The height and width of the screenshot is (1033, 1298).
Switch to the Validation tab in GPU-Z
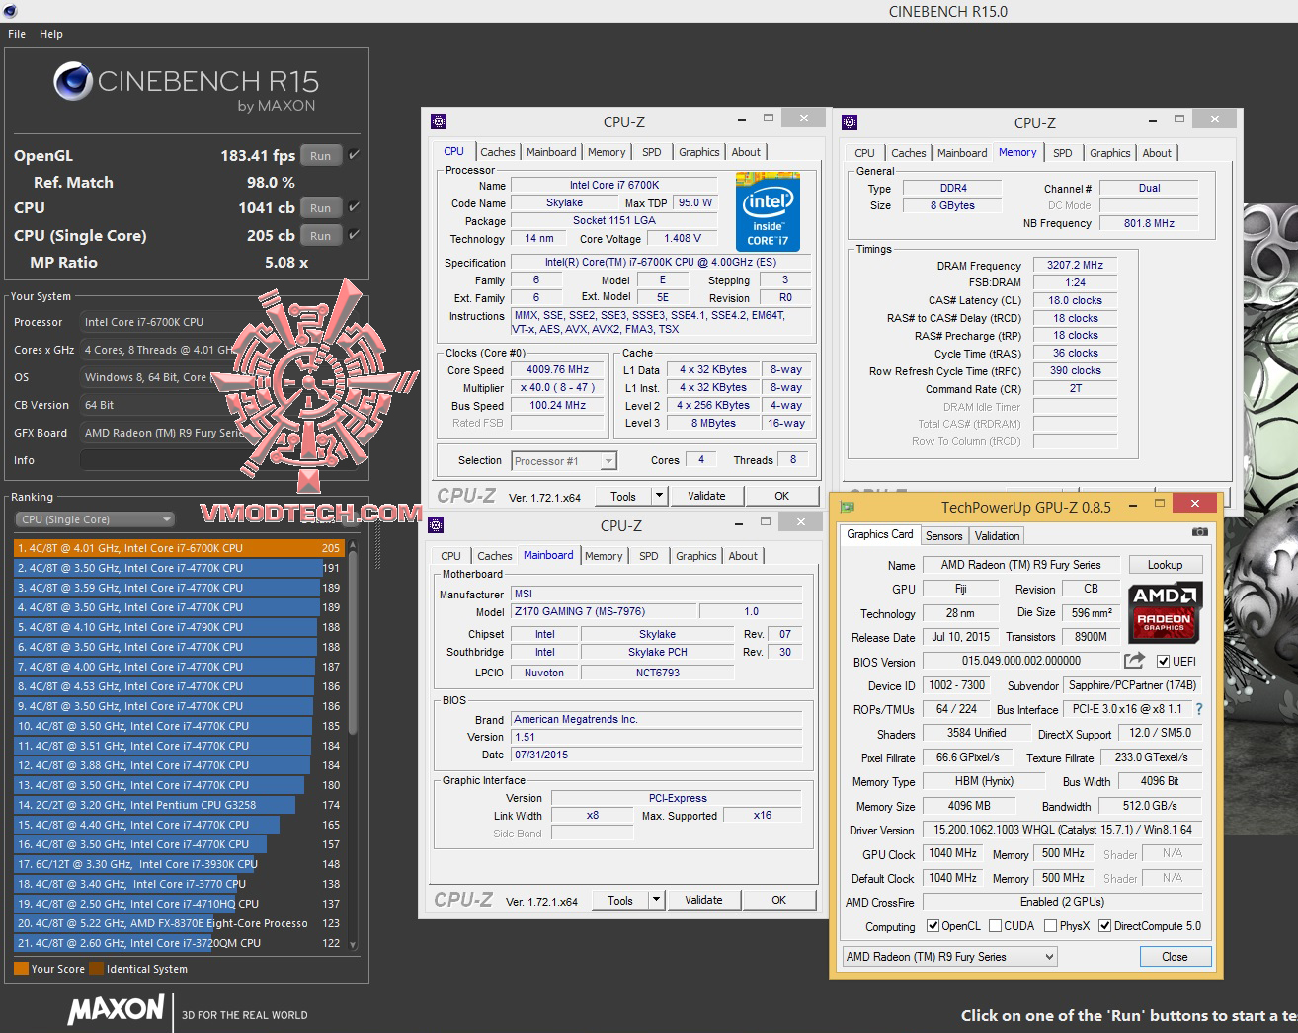[x=997, y=536]
